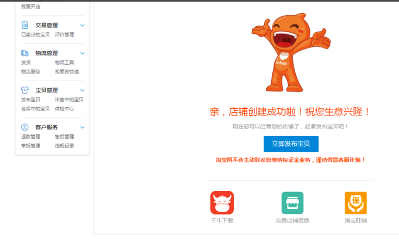Open 体检中心 link
The image size is (399, 247).
[64, 109]
